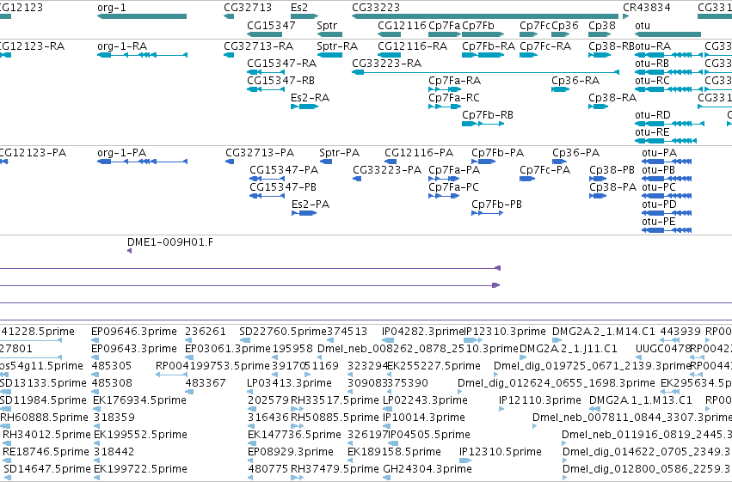Click the Cp38-RA transcript label
The image size is (732, 482).
pos(612,97)
